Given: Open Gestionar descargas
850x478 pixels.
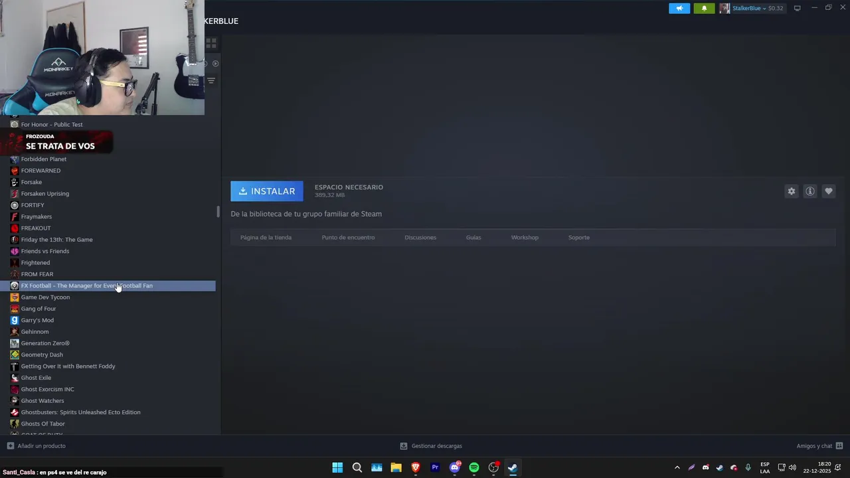Looking at the screenshot, I should [431, 445].
